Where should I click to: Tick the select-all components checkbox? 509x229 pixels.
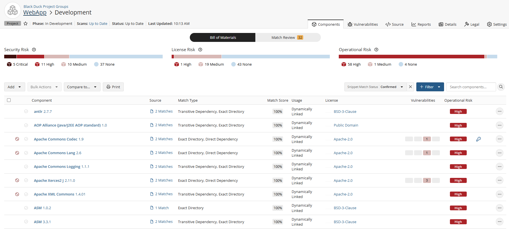[9, 100]
